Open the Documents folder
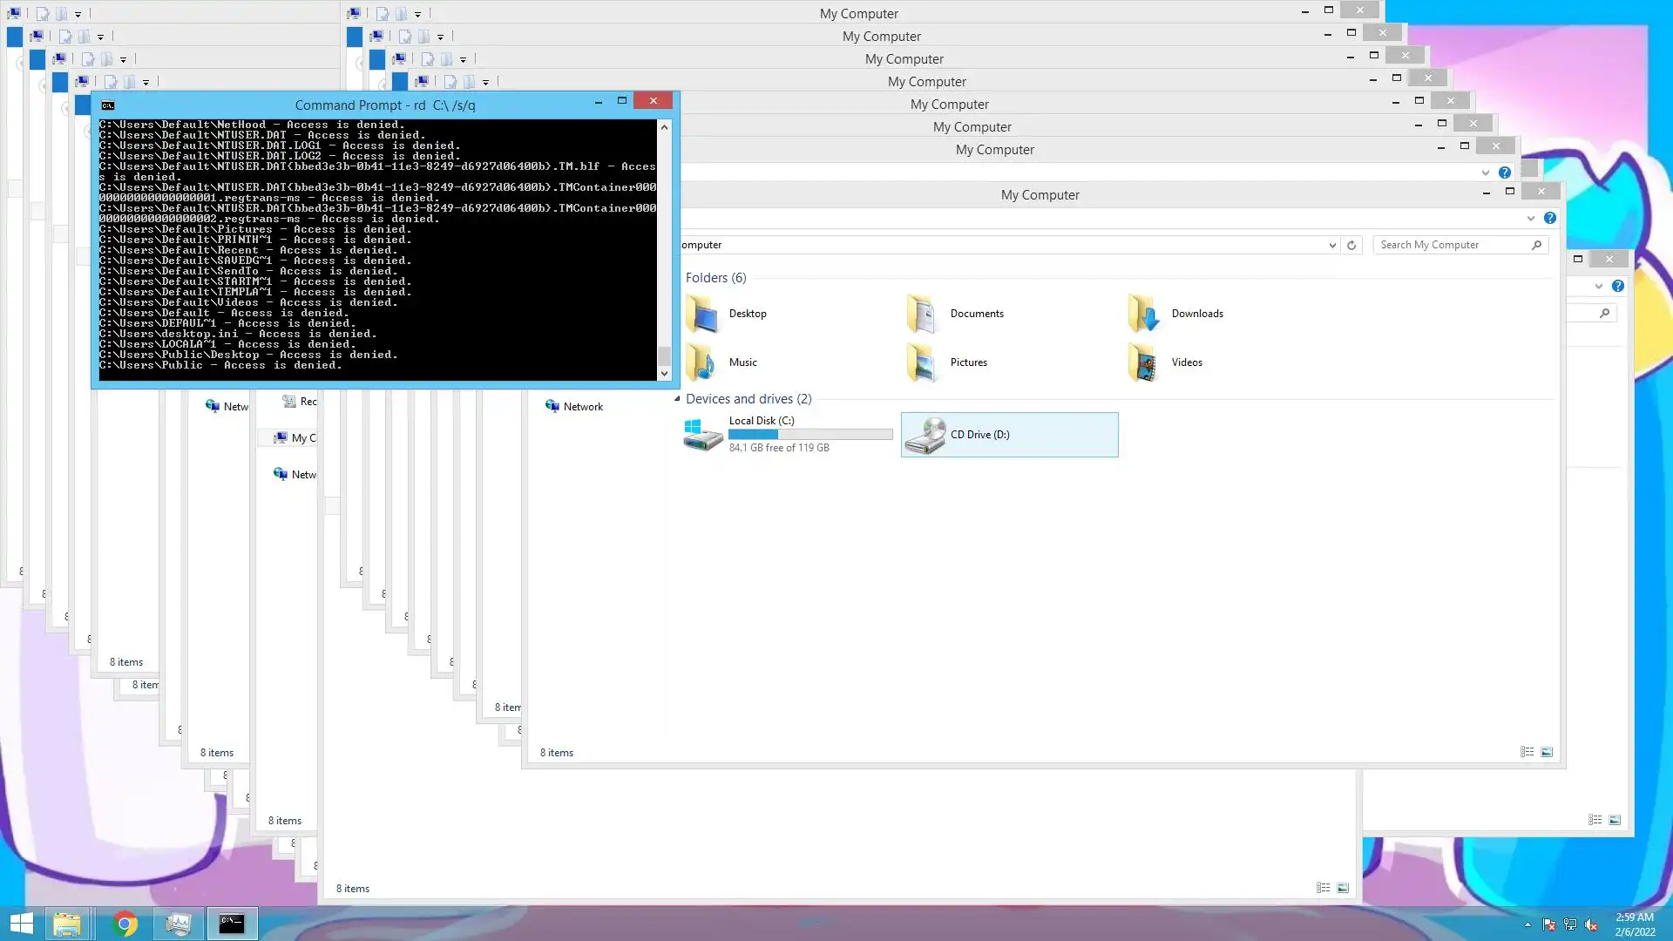The height and width of the screenshot is (941, 1673). pyautogui.click(x=922, y=314)
